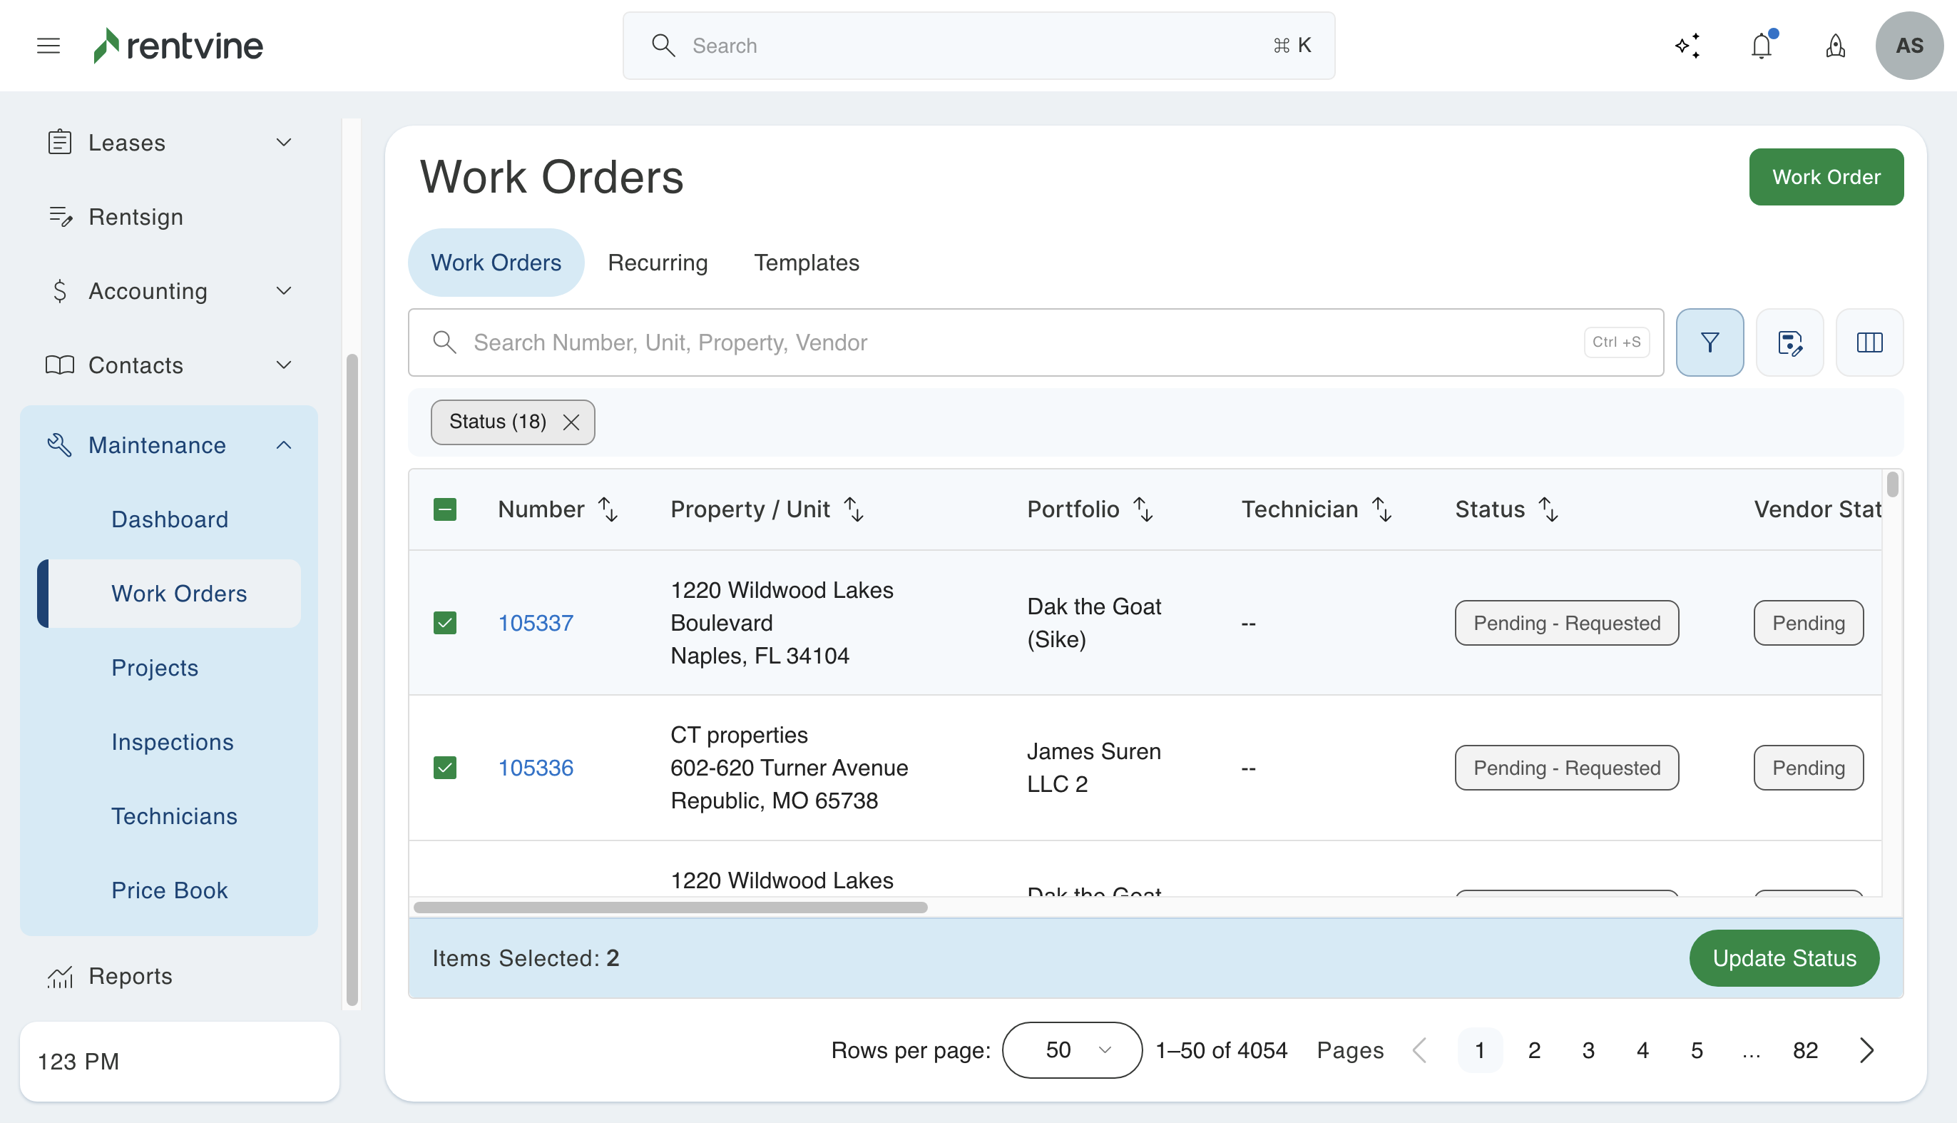This screenshot has width=1957, height=1123.
Task: Open work order 105336 link
Action: [x=535, y=768]
